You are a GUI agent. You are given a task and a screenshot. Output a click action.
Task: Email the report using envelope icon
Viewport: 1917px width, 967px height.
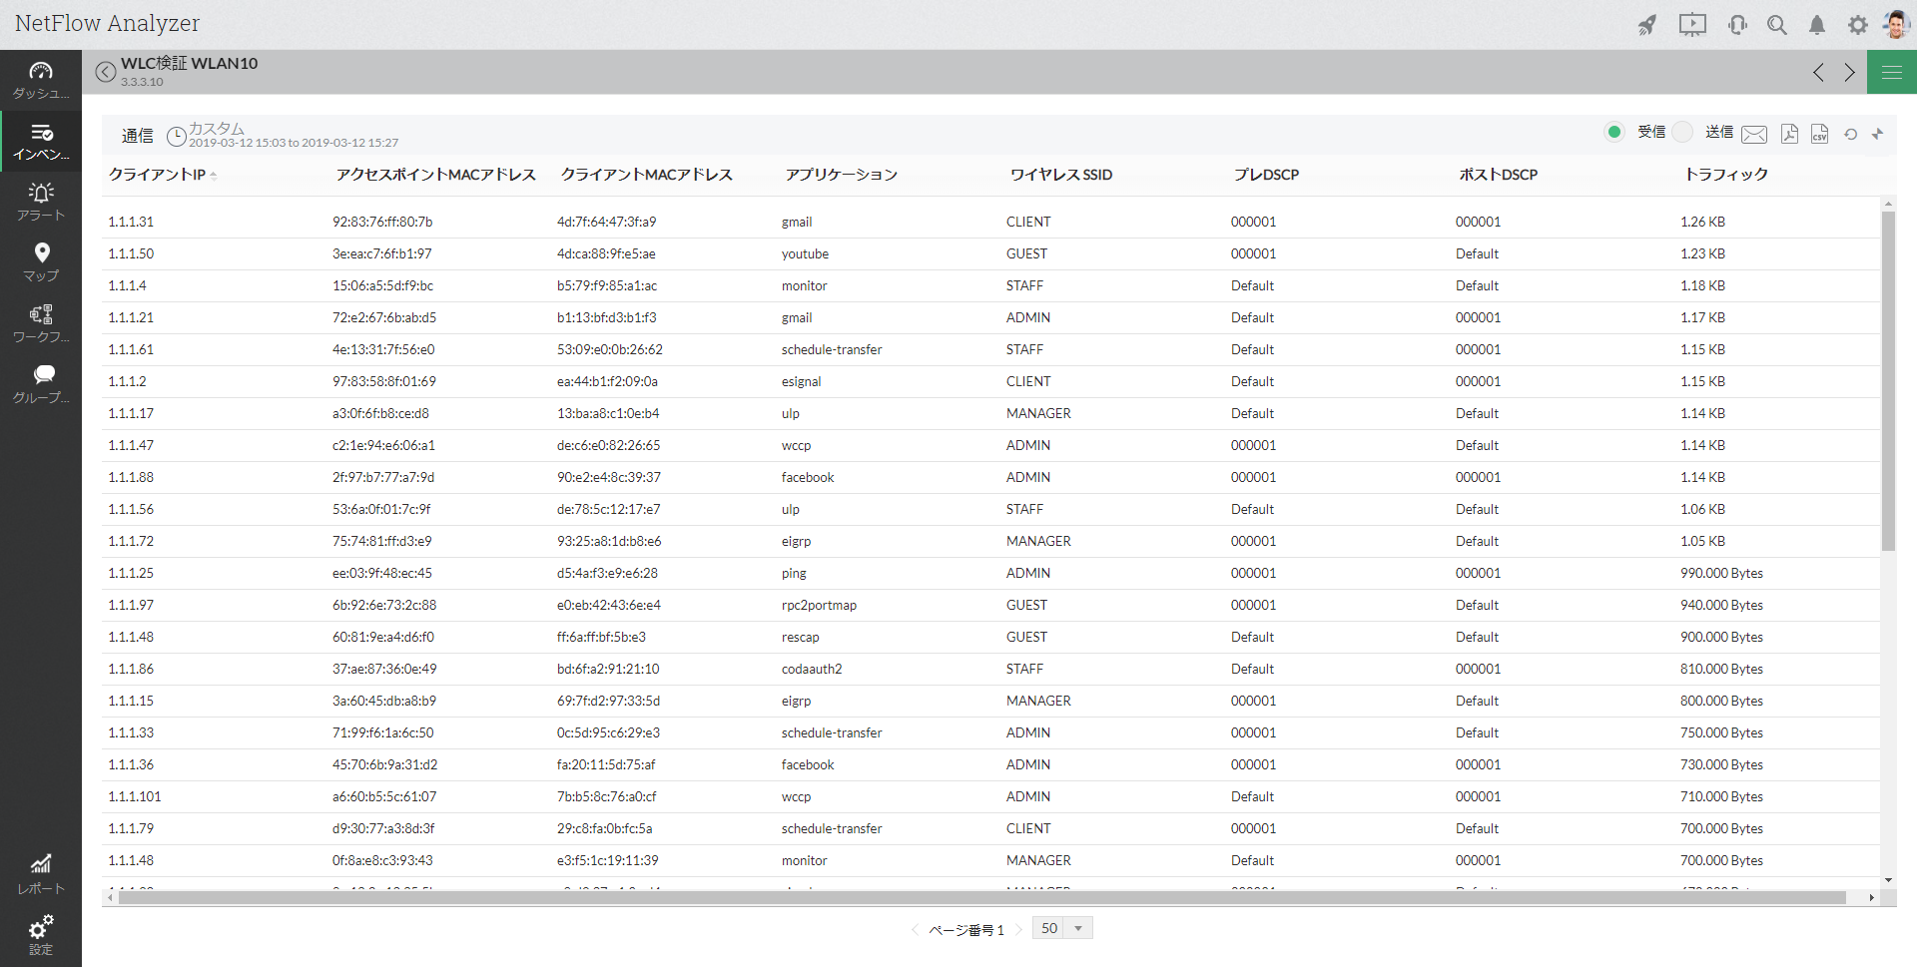pos(1754,134)
